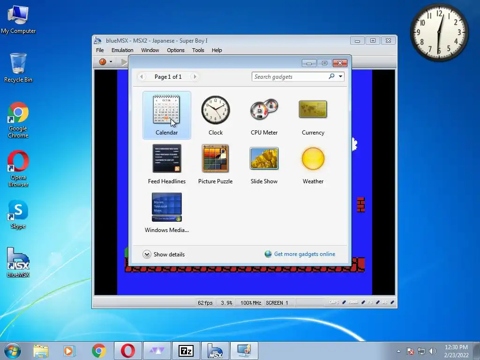480x360 pixels.
Task: Select the Slide Show gadget
Action: pos(264,164)
